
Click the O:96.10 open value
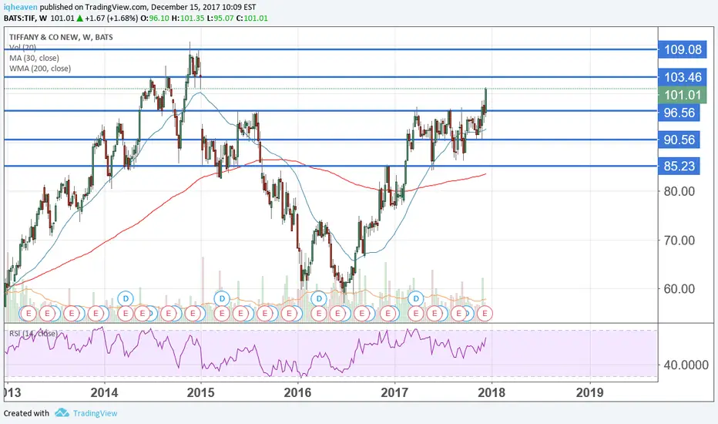(155, 19)
